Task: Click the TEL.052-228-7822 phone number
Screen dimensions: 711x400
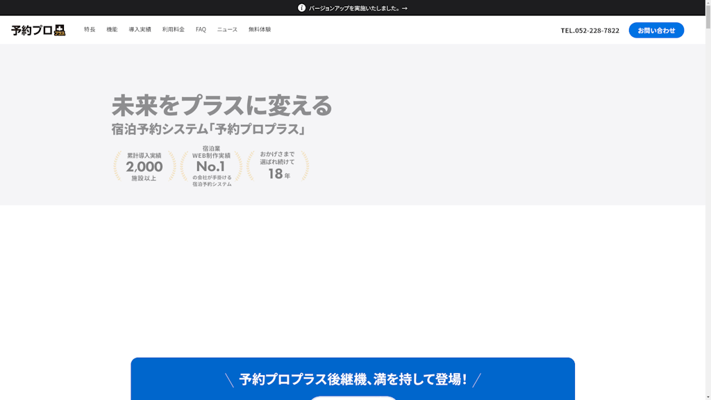Action: 589,31
